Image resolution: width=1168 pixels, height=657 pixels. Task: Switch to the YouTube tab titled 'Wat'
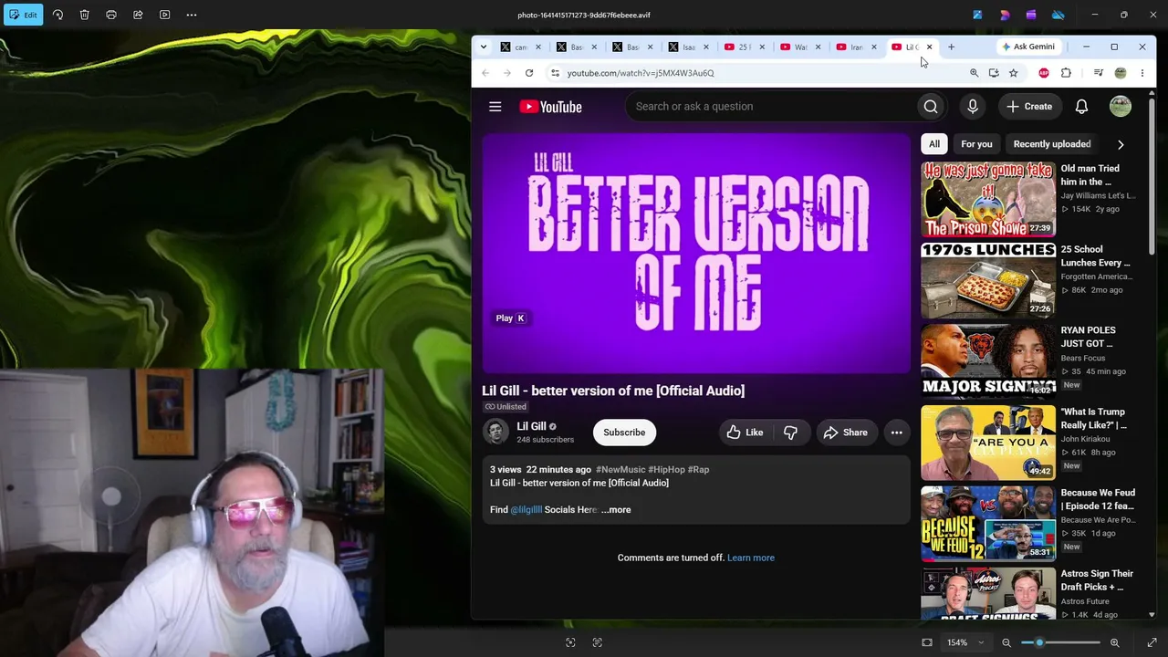tap(799, 47)
